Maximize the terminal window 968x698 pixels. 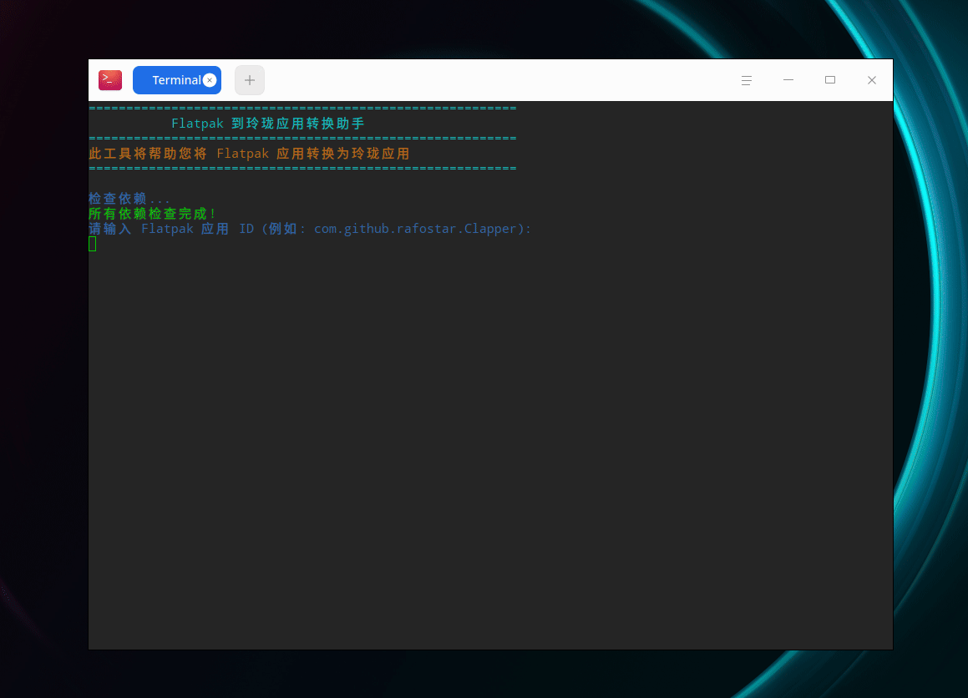coord(830,80)
